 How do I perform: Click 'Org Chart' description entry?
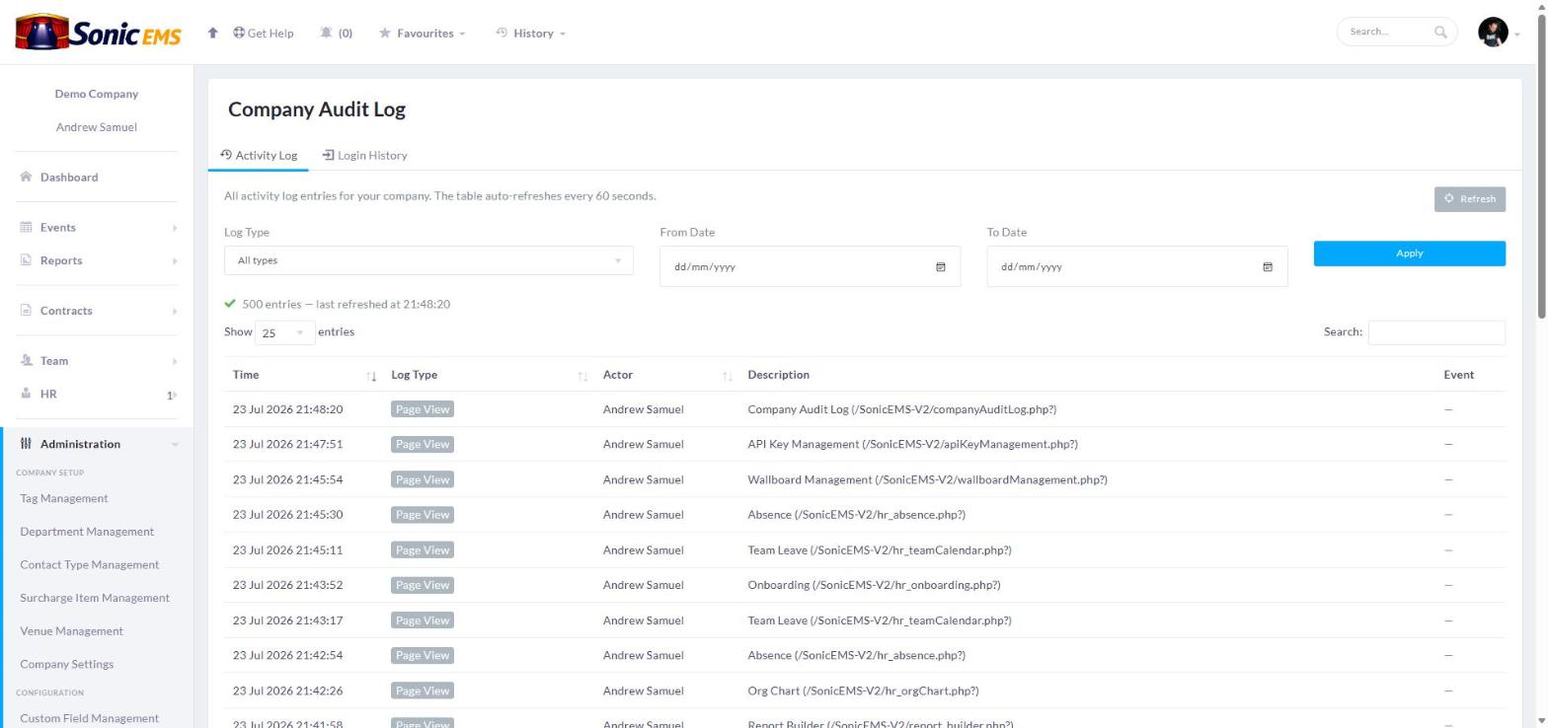point(863,691)
